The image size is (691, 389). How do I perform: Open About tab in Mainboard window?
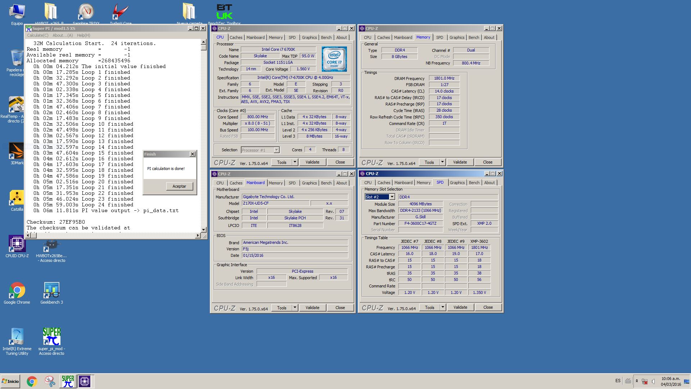click(x=342, y=183)
